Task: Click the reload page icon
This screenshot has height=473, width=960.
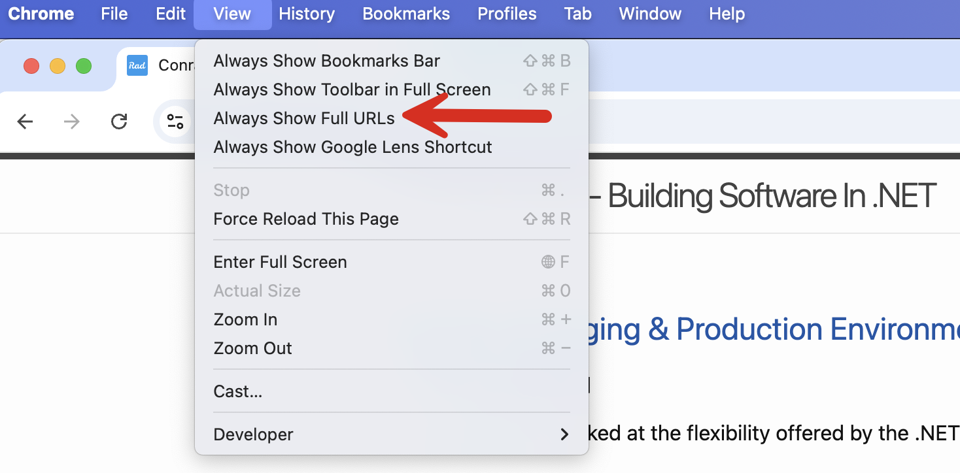Action: point(119,122)
